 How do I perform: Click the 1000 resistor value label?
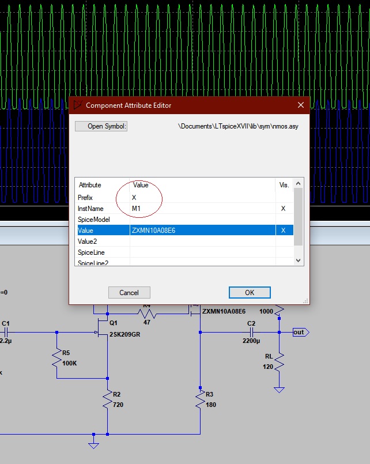click(266, 311)
